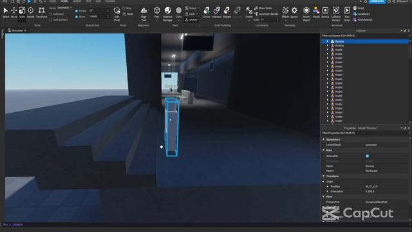Expand the second Dummy tree item

pos(328,46)
